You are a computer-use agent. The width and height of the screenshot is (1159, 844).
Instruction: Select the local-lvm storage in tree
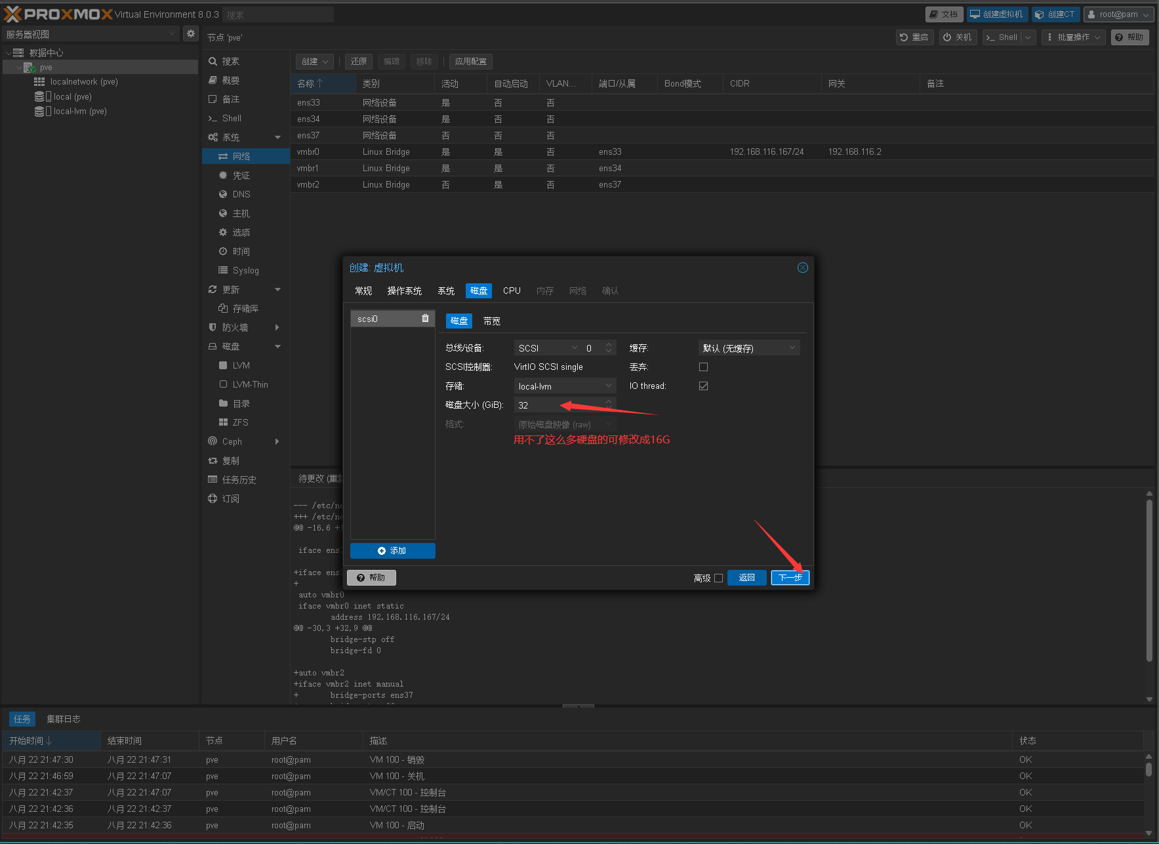click(79, 111)
